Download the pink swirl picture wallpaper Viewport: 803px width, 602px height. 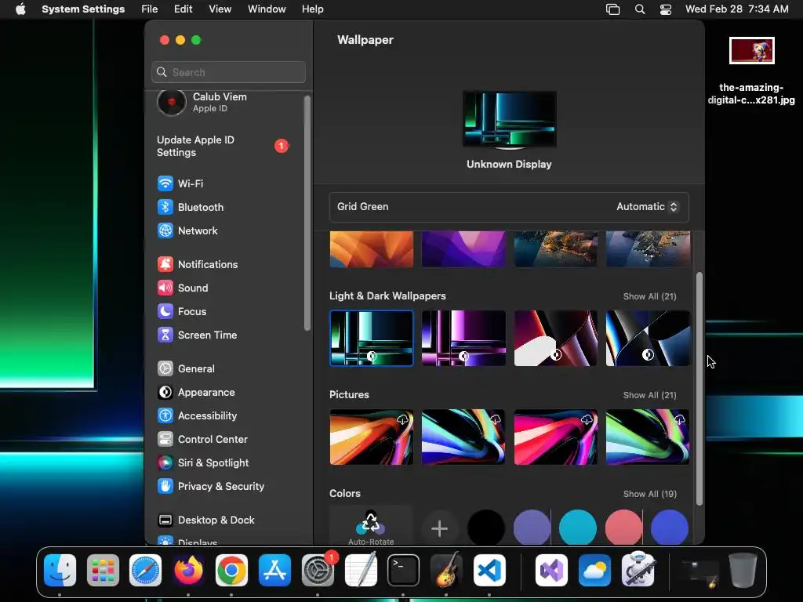click(x=587, y=420)
